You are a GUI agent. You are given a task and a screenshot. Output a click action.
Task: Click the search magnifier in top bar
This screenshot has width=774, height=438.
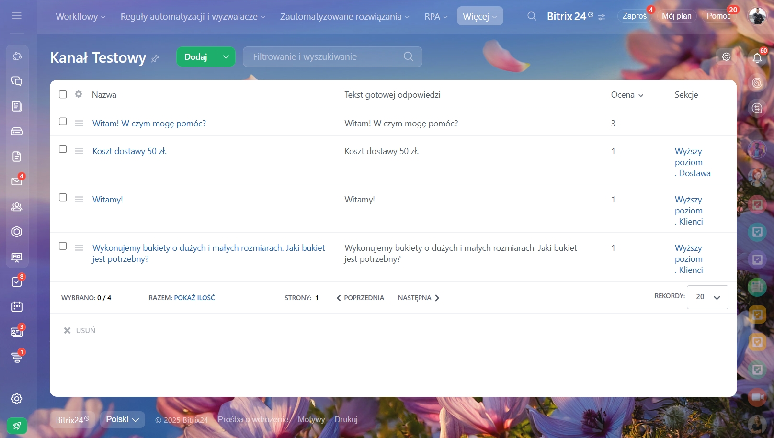(532, 16)
